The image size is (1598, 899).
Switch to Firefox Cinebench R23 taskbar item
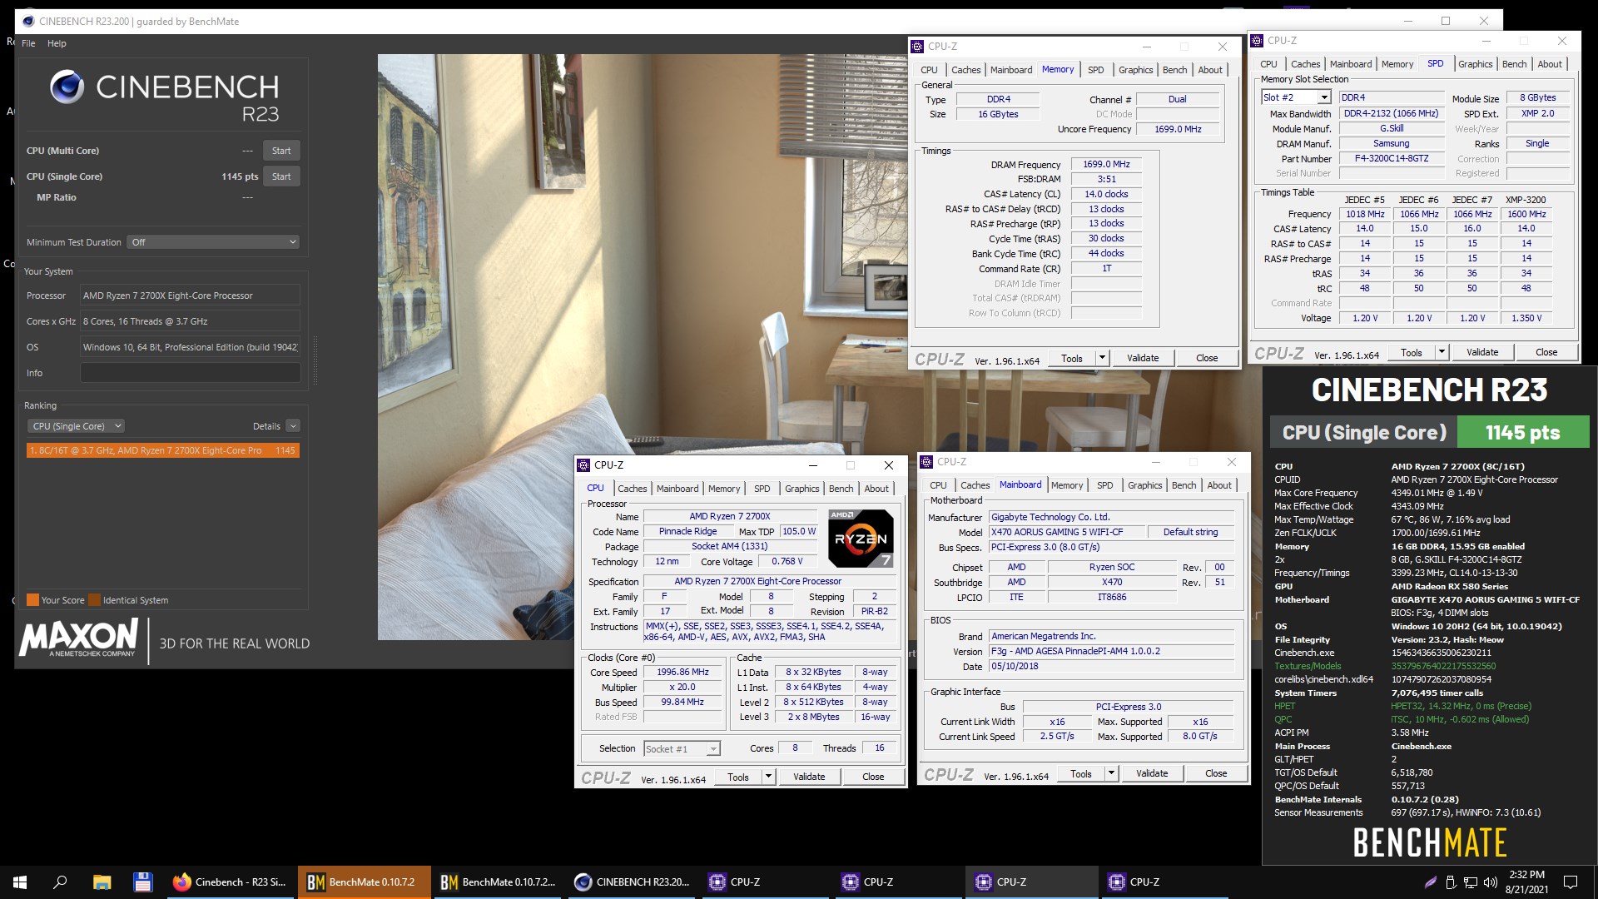[230, 882]
